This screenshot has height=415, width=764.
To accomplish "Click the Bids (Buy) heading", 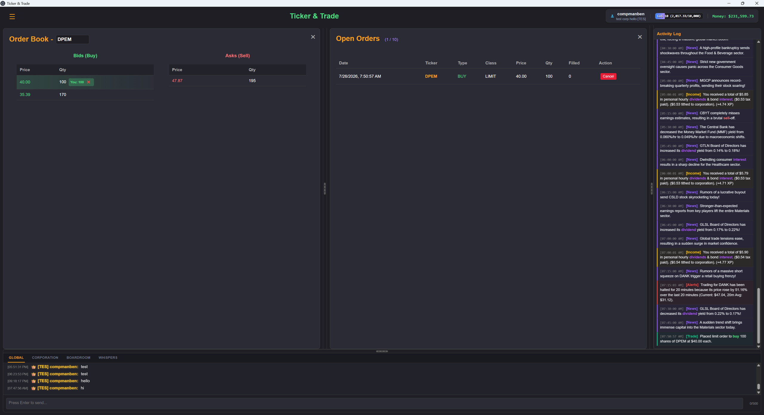I will 85,55.
